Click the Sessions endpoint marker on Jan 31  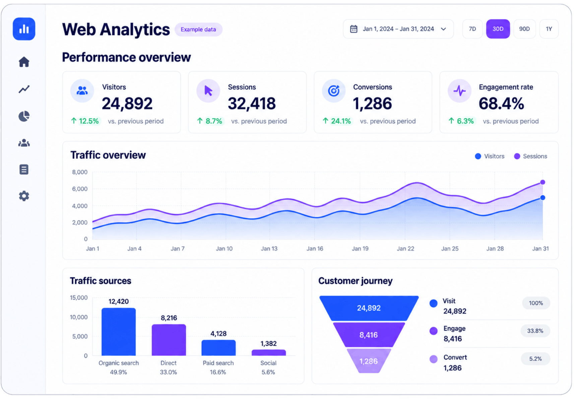pos(543,182)
